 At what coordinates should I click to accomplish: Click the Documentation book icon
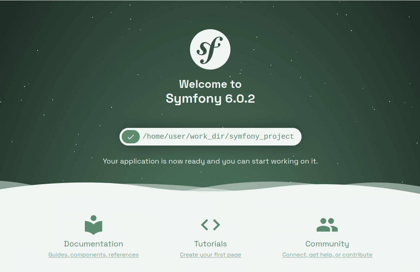pos(94,225)
